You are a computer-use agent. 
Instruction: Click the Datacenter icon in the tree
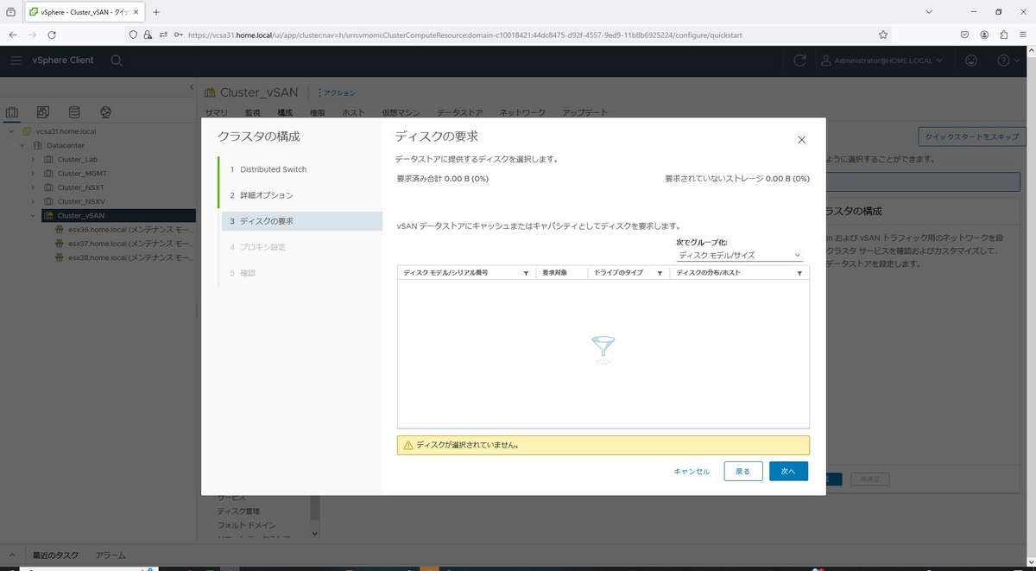(38, 145)
